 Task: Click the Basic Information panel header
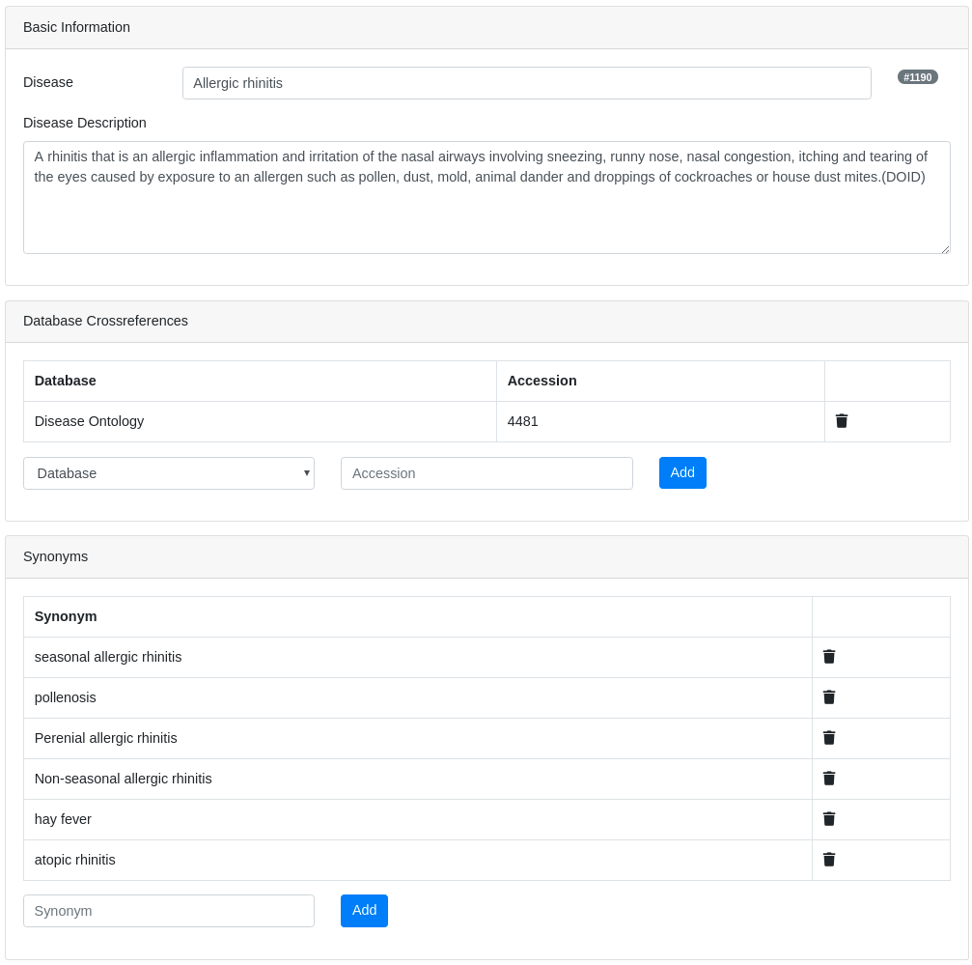click(486, 27)
